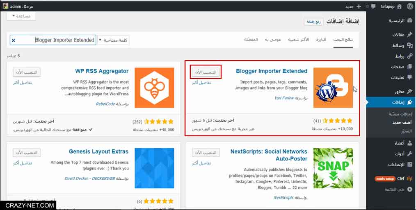Screen dimensions: 416x210
Task: Open the keyword (كلمة مفتاحية) search type dropdown
Action: [113, 40]
